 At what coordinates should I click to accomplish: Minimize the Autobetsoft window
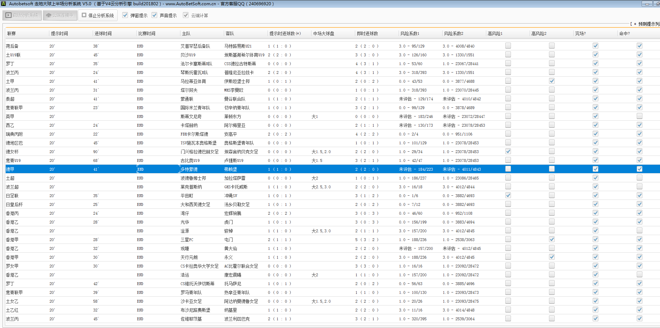[x=647, y=4]
